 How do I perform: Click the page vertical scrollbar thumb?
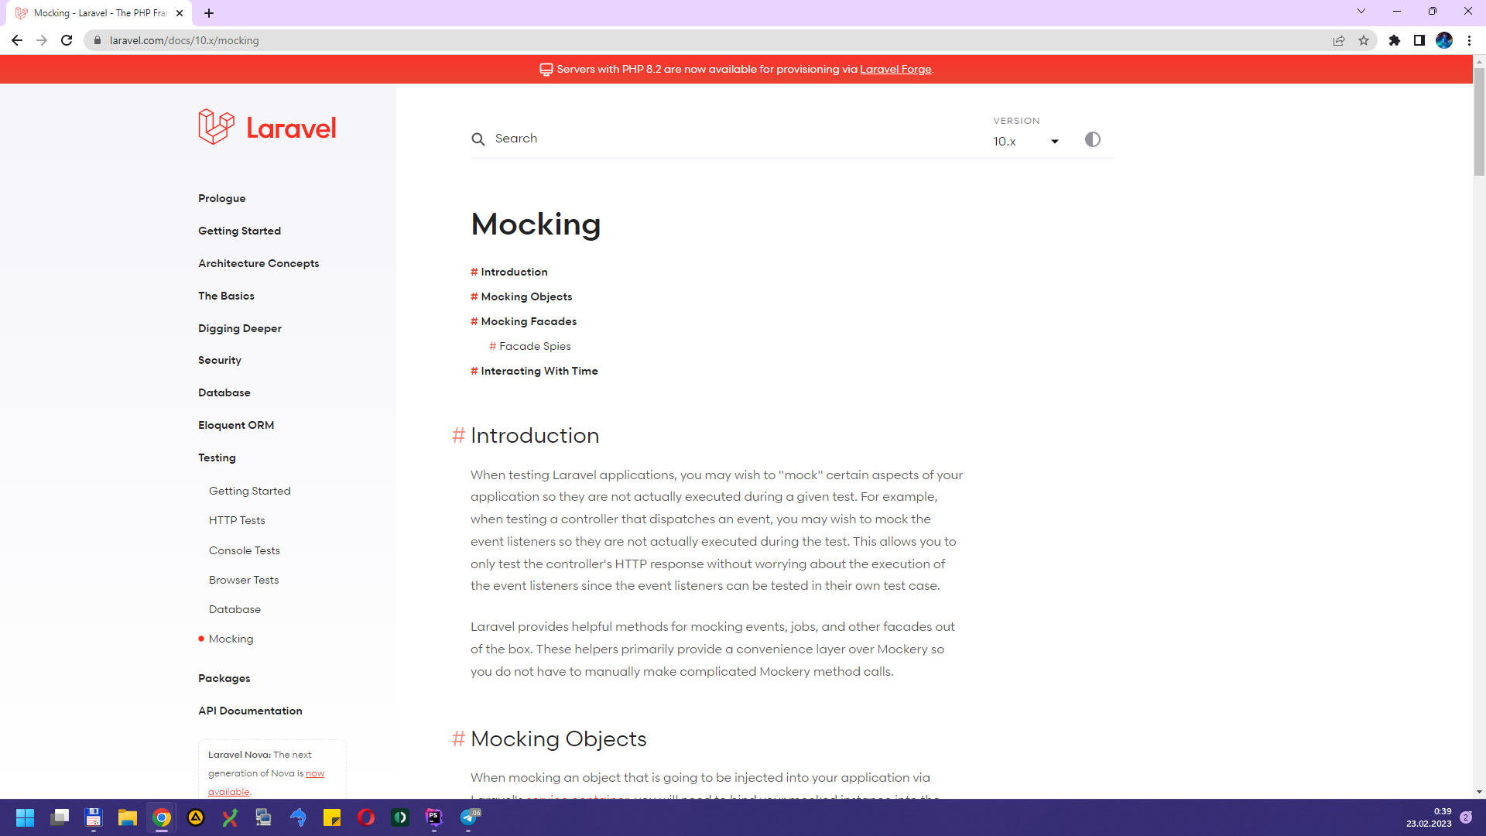(1479, 122)
